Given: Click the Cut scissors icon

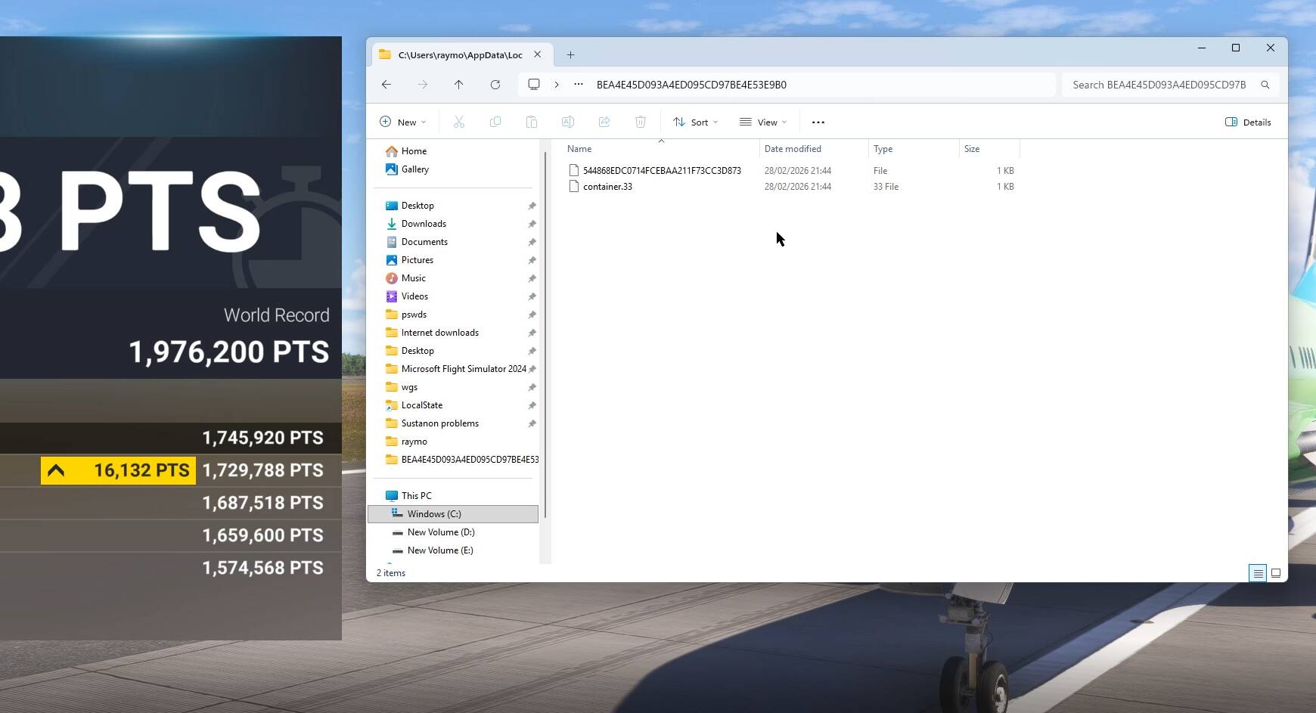Looking at the screenshot, I should 459,122.
